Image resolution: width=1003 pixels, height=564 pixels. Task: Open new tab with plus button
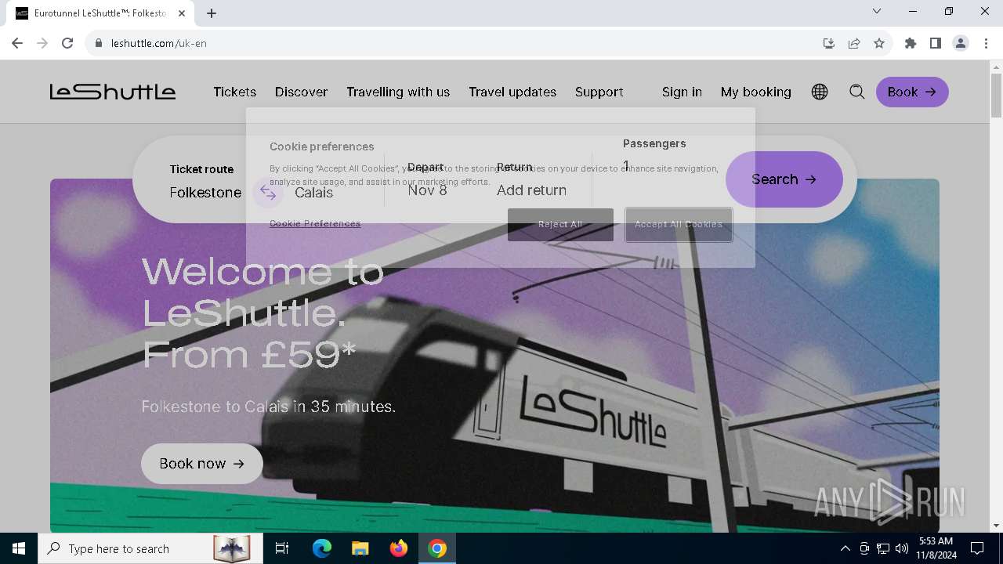[x=212, y=13]
